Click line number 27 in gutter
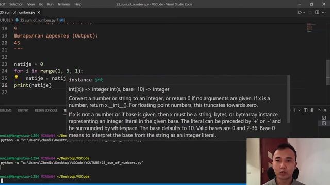This screenshot has width=330, height=185. pyautogui.click(x=5, y=92)
